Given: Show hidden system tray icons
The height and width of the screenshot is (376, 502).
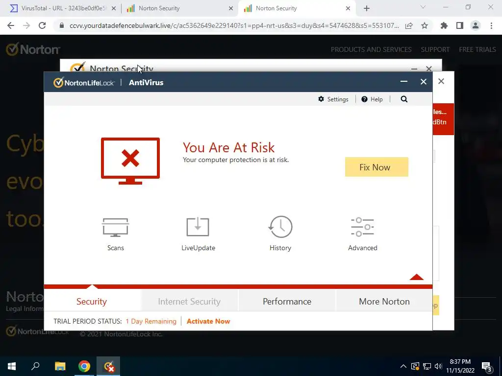Looking at the screenshot, I should pos(403,366).
